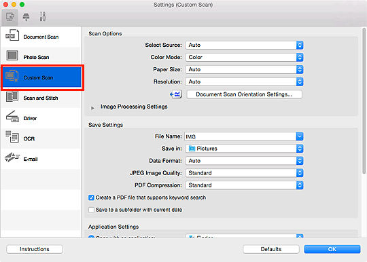Click the Application Settings section heading
367x262 pixels.
pyautogui.click(x=113, y=227)
